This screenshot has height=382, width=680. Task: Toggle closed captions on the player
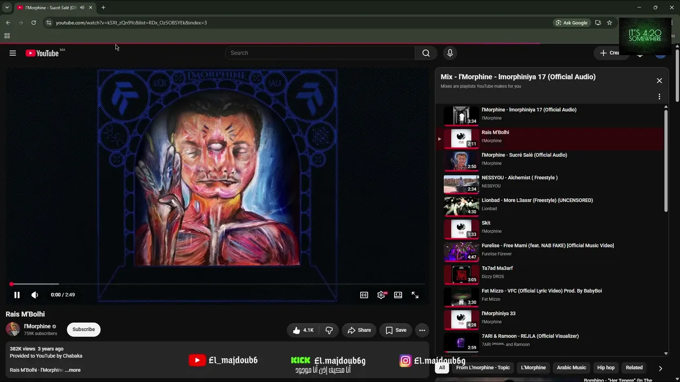pos(364,295)
